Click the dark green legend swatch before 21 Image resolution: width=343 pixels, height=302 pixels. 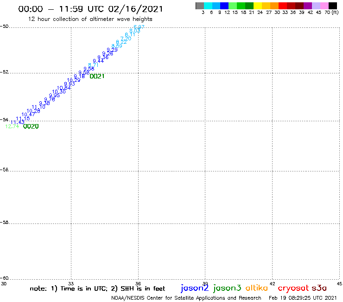(249, 6)
